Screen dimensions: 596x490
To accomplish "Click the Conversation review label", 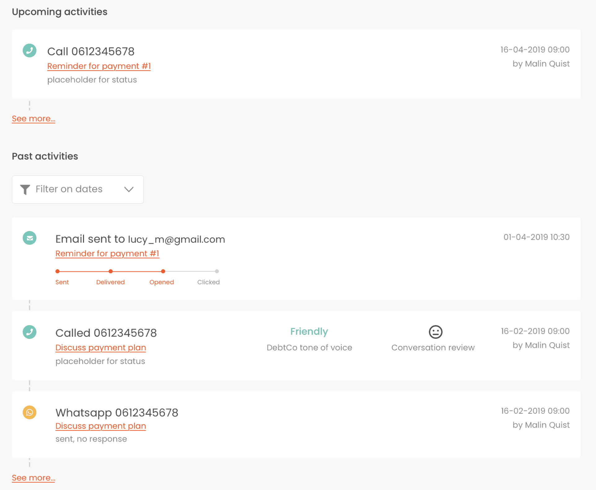I will click(433, 348).
